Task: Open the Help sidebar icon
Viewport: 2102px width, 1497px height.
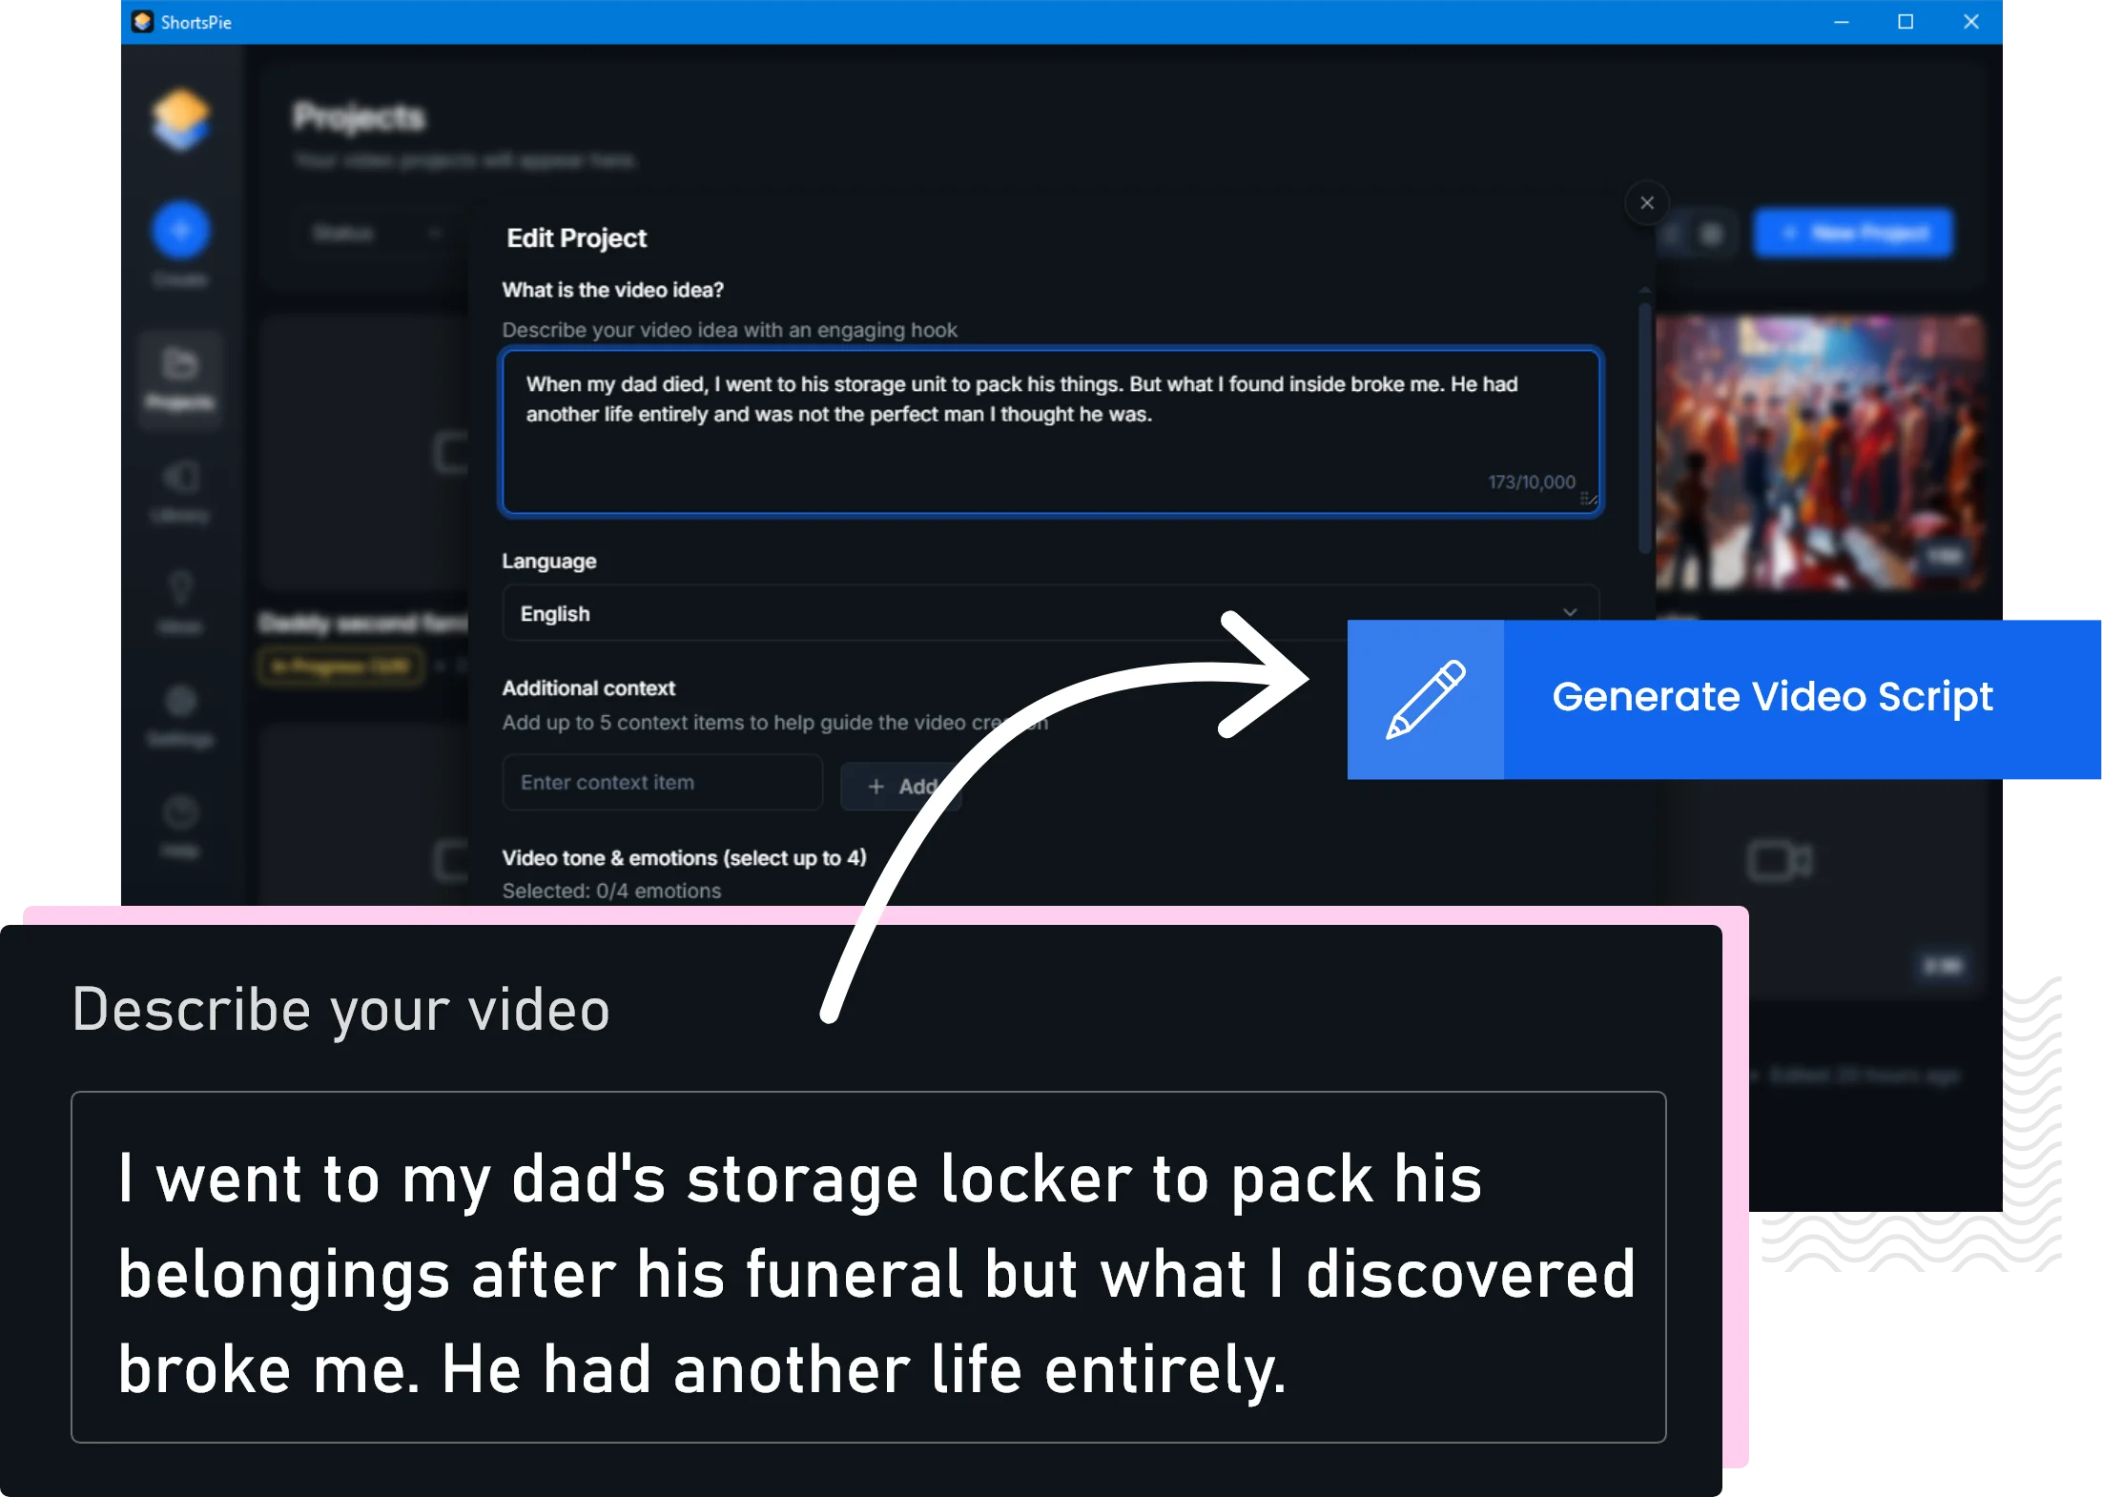Action: coord(180,812)
